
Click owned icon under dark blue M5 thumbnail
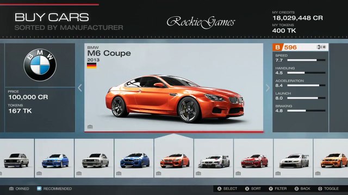point(119,173)
